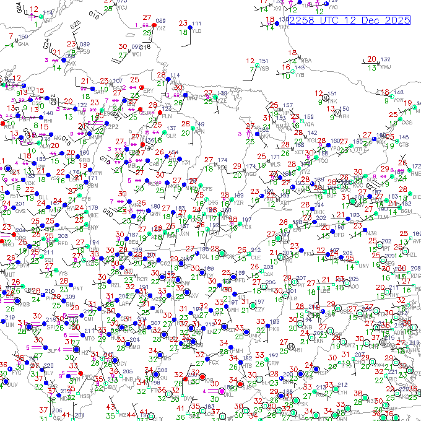The image size is (421, 421).
Task: Click the red station circle at SJS
Action: 240,384
